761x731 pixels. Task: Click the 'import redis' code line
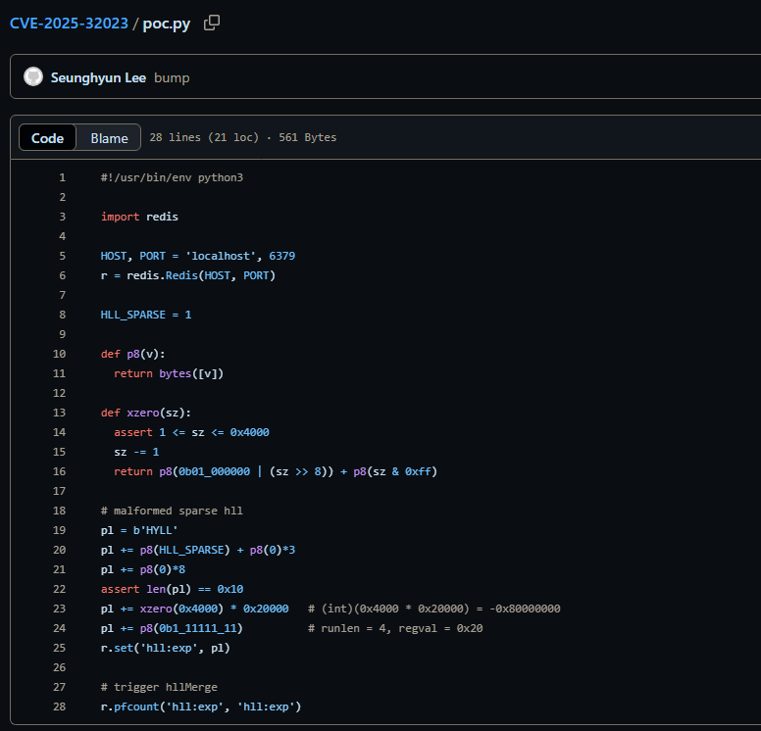pos(139,217)
